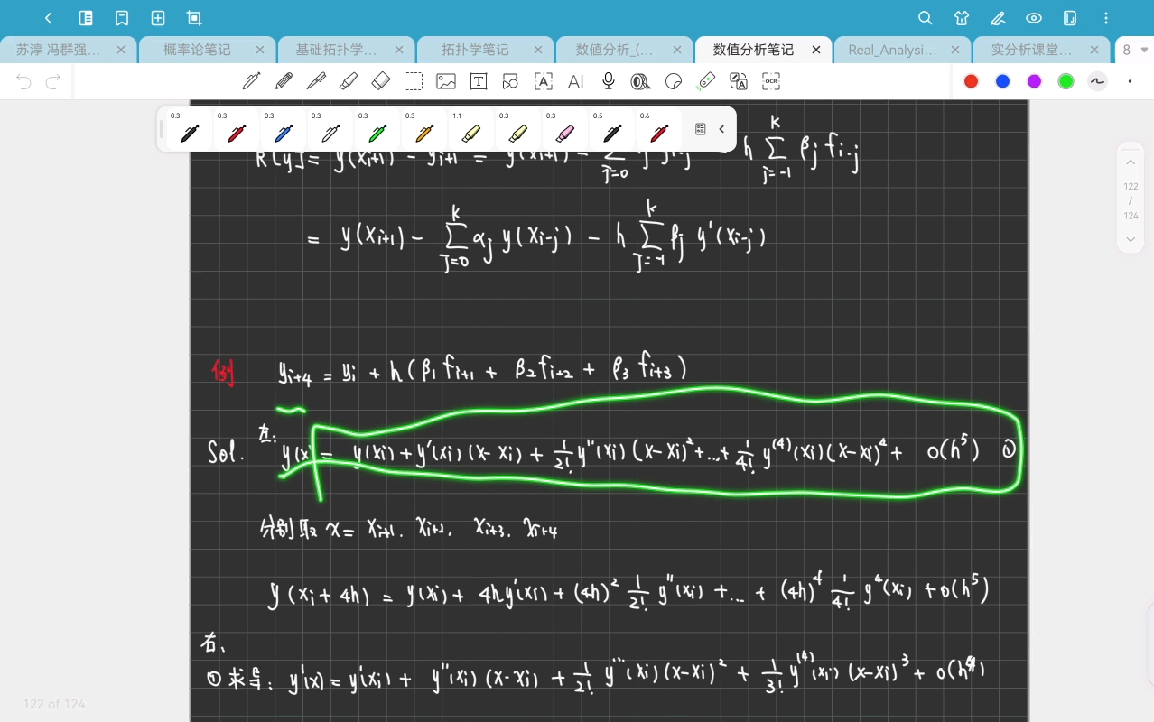Viewport: 1154px width, 722px height.
Task: Tap the crop/fit page icon
Action: (x=194, y=18)
